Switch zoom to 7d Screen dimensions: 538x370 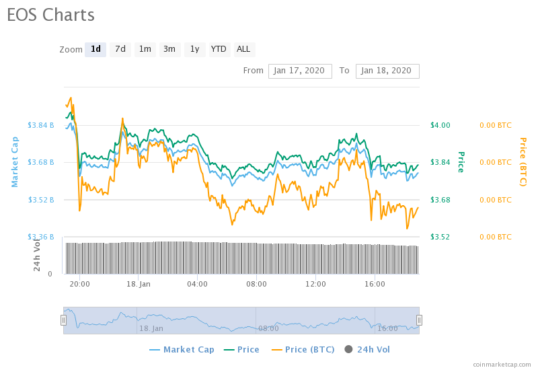coord(120,49)
